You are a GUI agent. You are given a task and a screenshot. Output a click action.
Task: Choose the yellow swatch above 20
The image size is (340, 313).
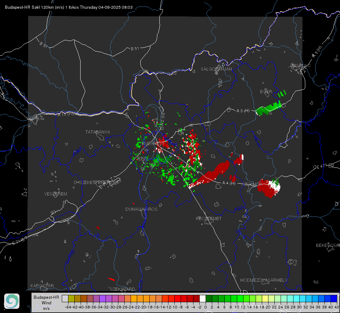tap(265, 299)
